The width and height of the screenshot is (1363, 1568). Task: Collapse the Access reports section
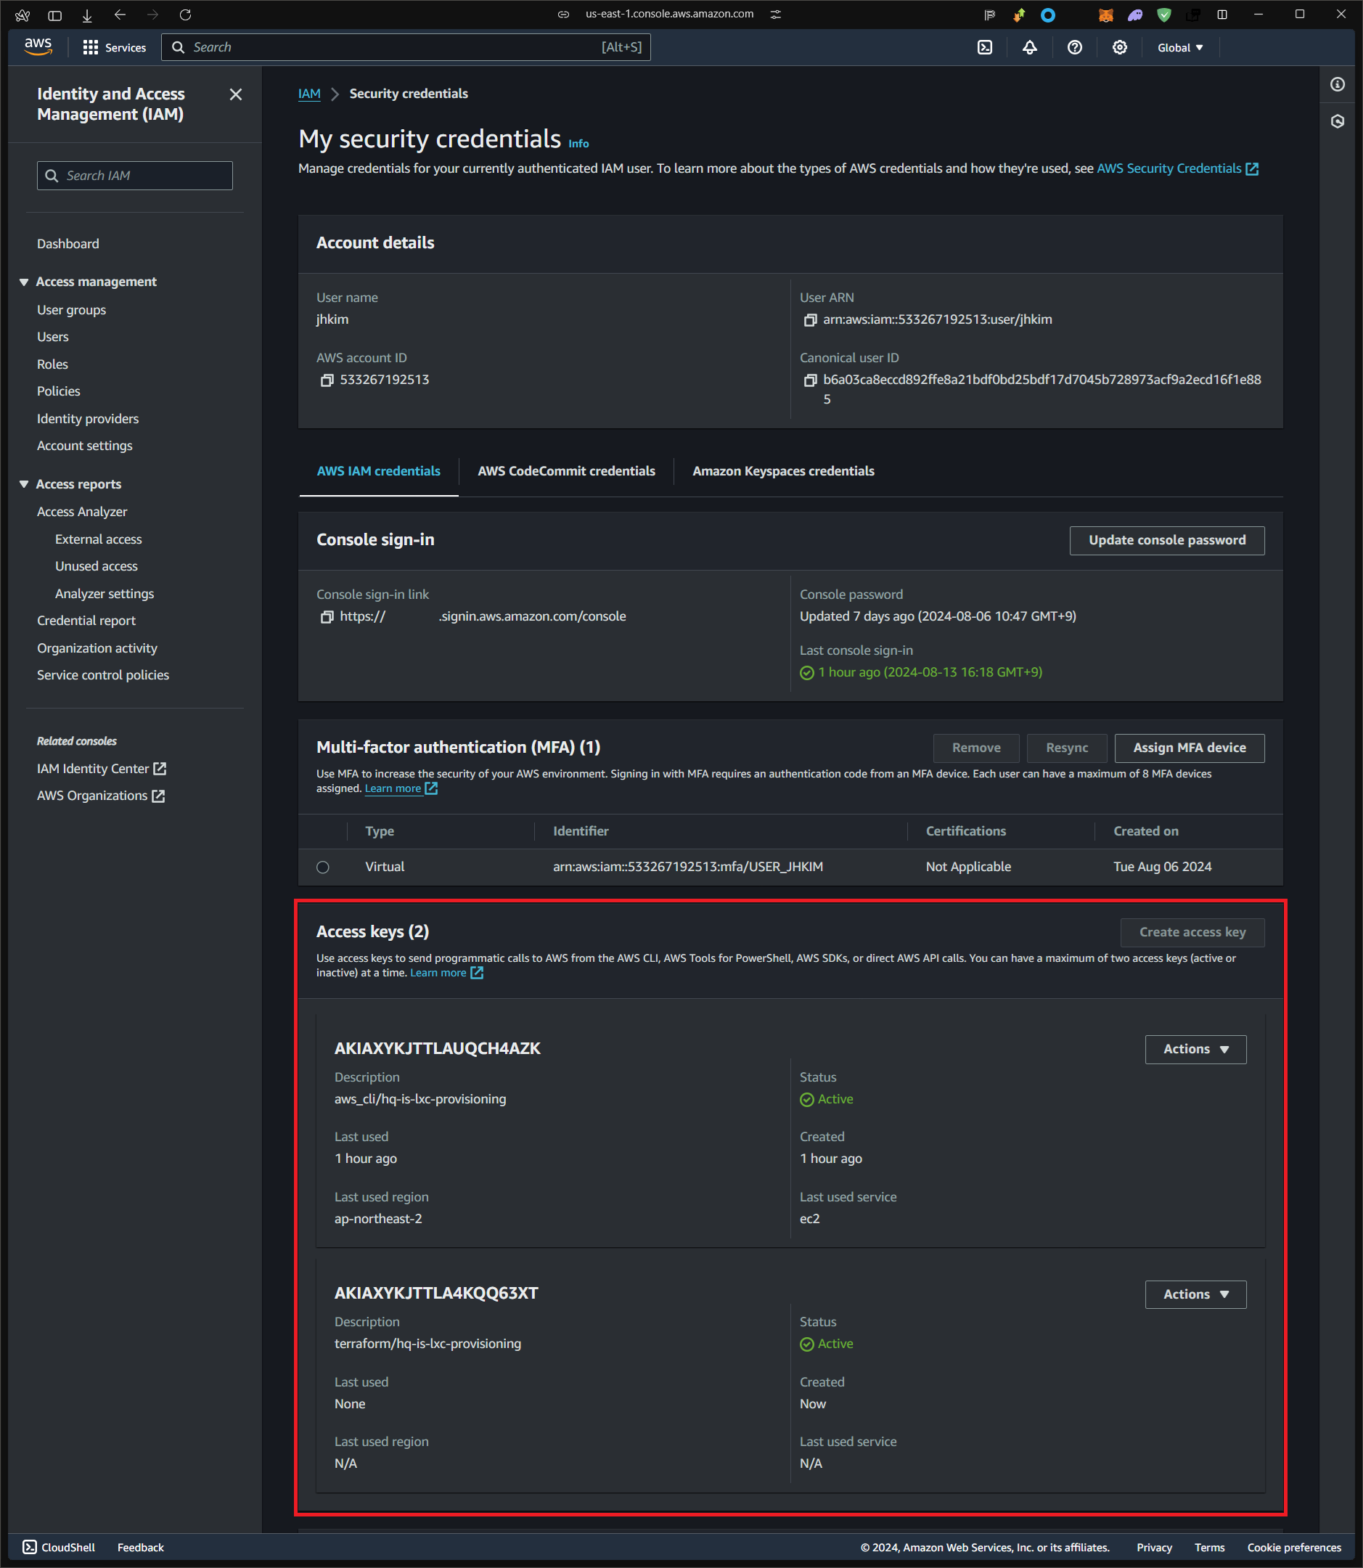(x=23, y=484)
